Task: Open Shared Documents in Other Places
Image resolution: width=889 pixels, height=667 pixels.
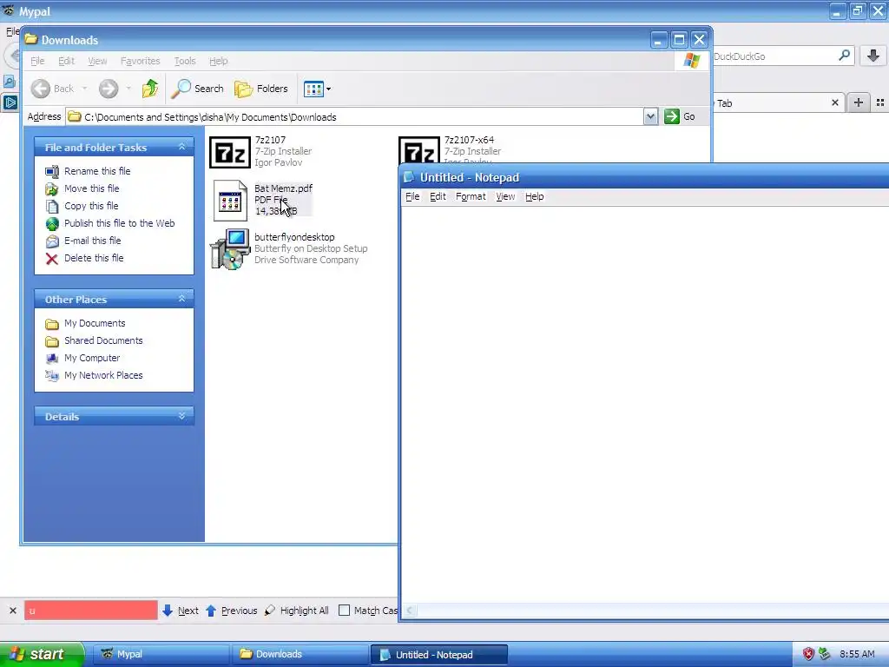Action: (x=103, y=340)
